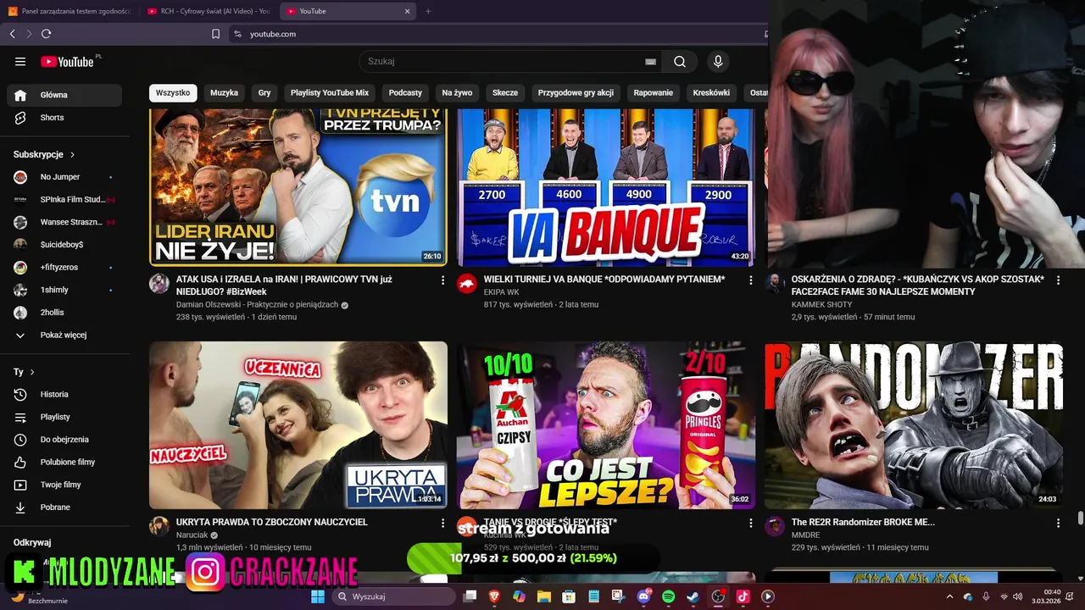This screenshot has height=610, width=1085.
Task: Open Discord from taskbar
Action: (643, 596)
